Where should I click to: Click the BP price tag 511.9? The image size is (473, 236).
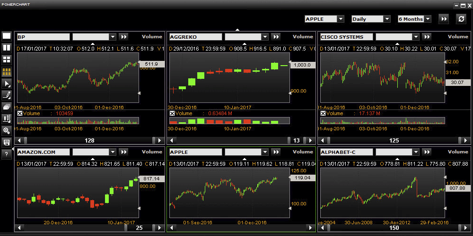(151, 64)
